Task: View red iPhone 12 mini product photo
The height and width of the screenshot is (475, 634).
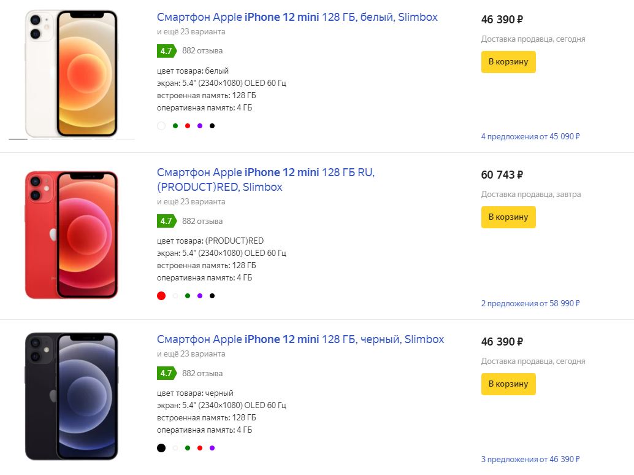Action: pyautogui.click(x=72, y=235)
